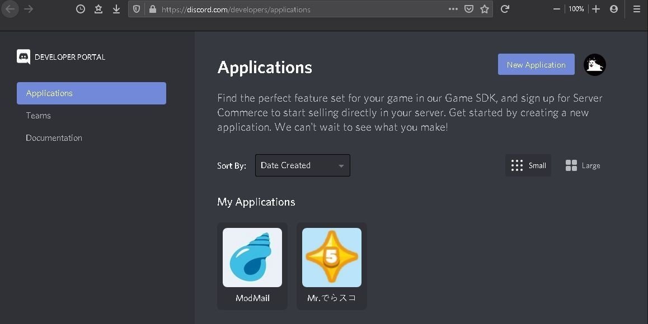Zoom out with the minus button

(x=557, y=9)
